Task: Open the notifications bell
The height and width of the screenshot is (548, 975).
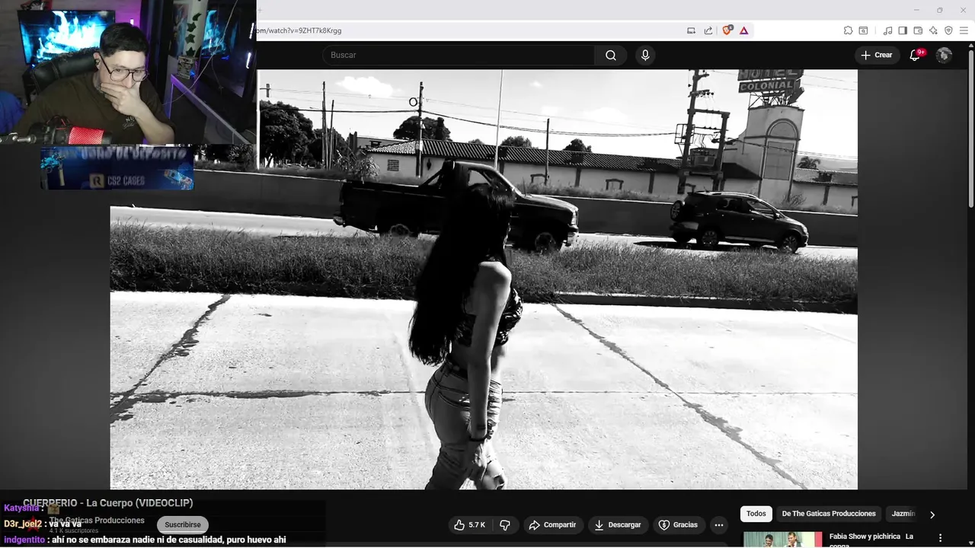Action: pyautogui.click(x=916, y=55)
